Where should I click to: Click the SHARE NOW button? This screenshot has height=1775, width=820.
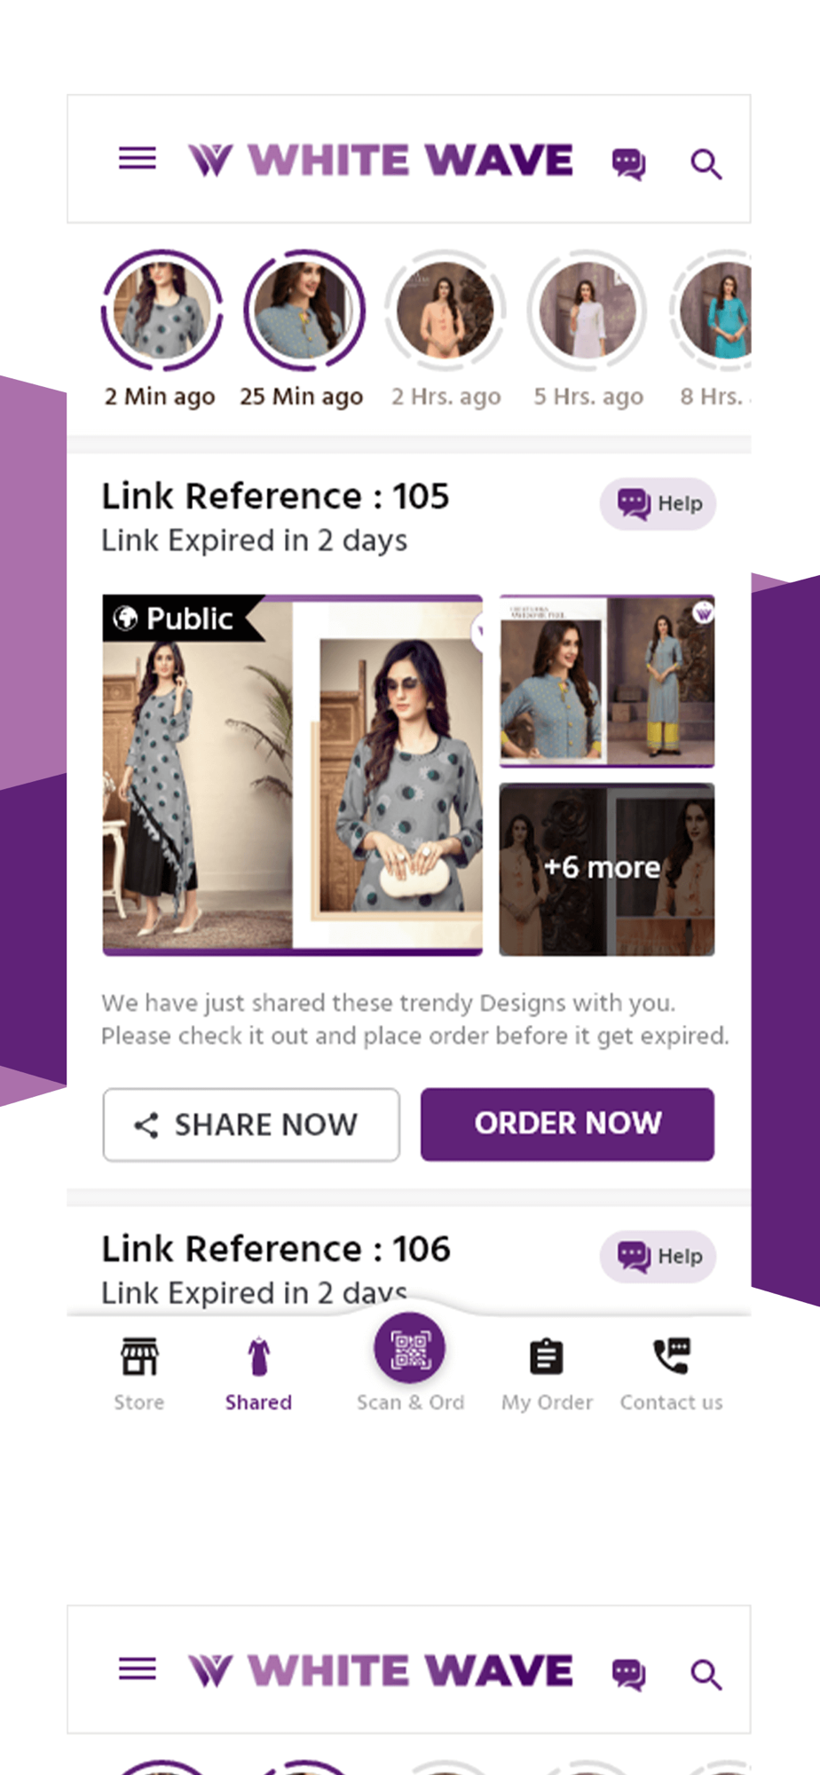pos(251,1124)
